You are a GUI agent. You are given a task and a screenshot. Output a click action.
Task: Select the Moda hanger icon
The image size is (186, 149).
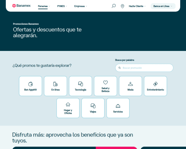pyautogui.click(x=130, y=84)
